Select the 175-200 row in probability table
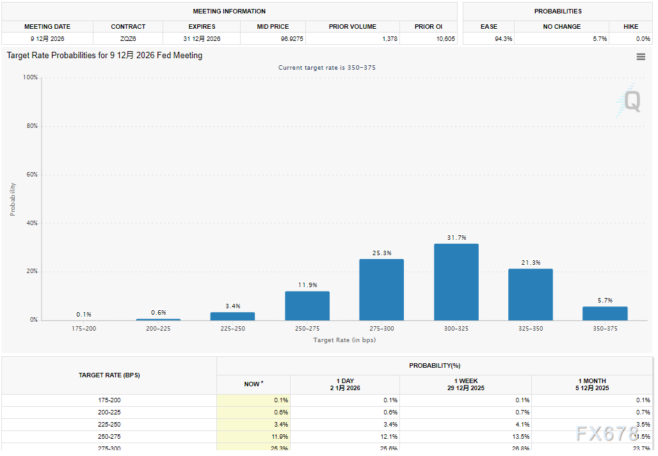The image size is (658, 456). pyautogui.click(x=109, y=400)
